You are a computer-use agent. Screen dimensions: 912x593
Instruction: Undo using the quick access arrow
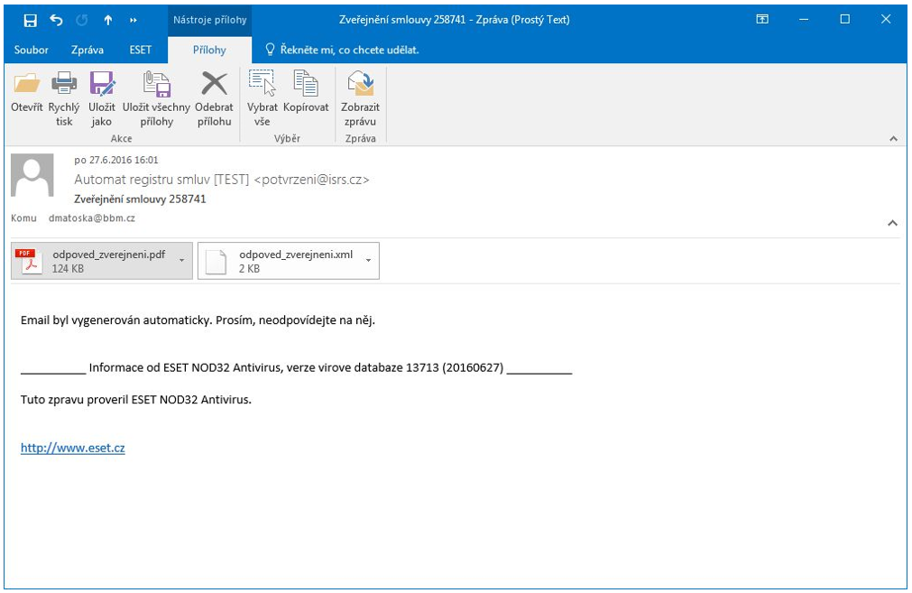point(57,21)
